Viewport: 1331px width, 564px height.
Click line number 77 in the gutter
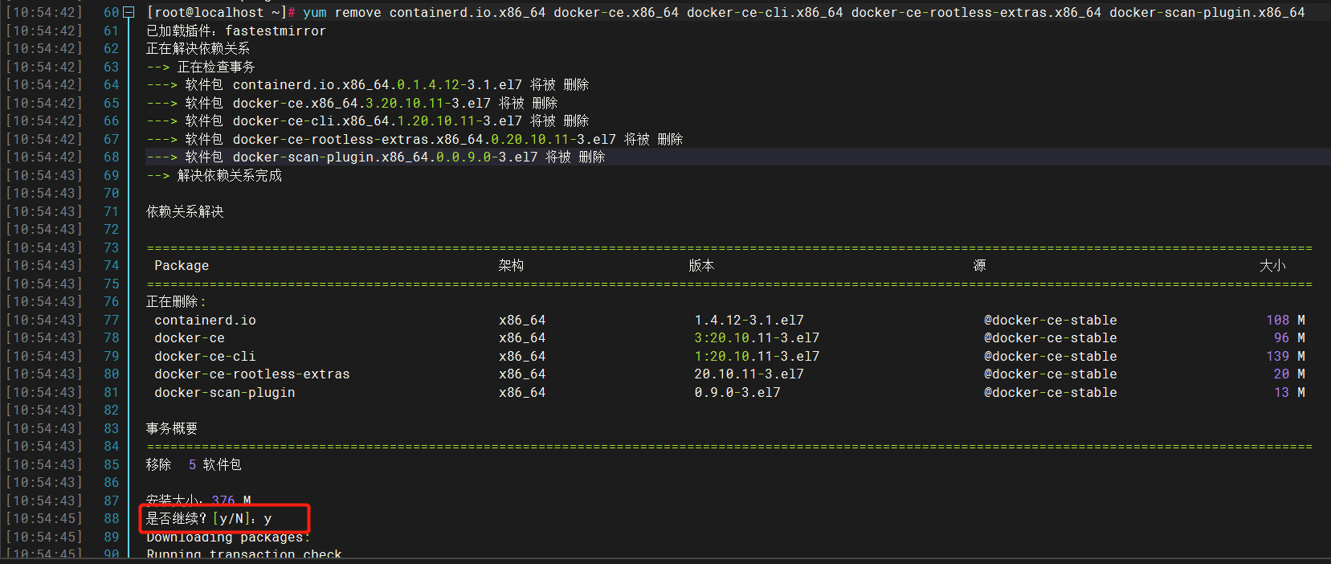111,320
